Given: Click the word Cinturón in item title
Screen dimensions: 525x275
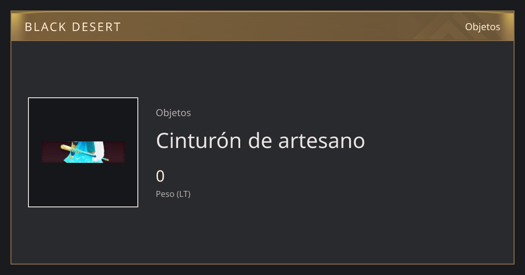Looking at the screenshot, I should coord(199,141).
